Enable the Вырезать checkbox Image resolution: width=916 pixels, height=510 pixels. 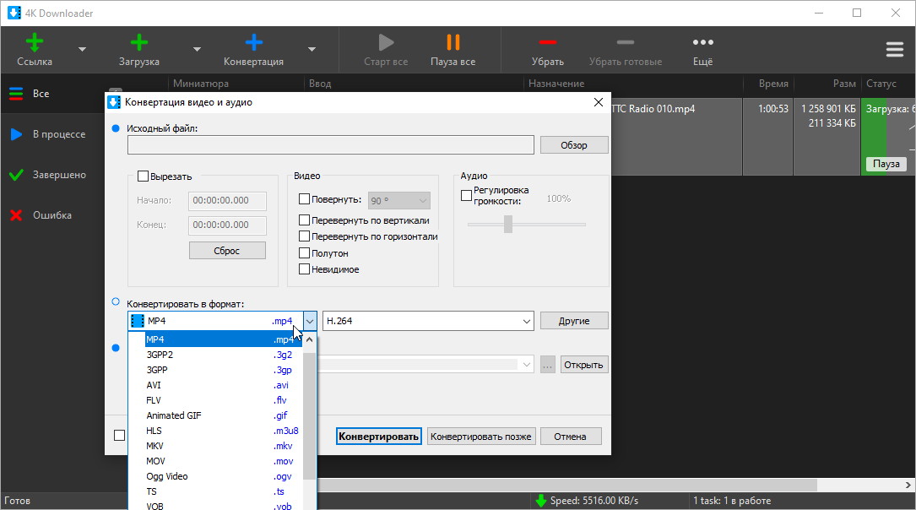144,176
